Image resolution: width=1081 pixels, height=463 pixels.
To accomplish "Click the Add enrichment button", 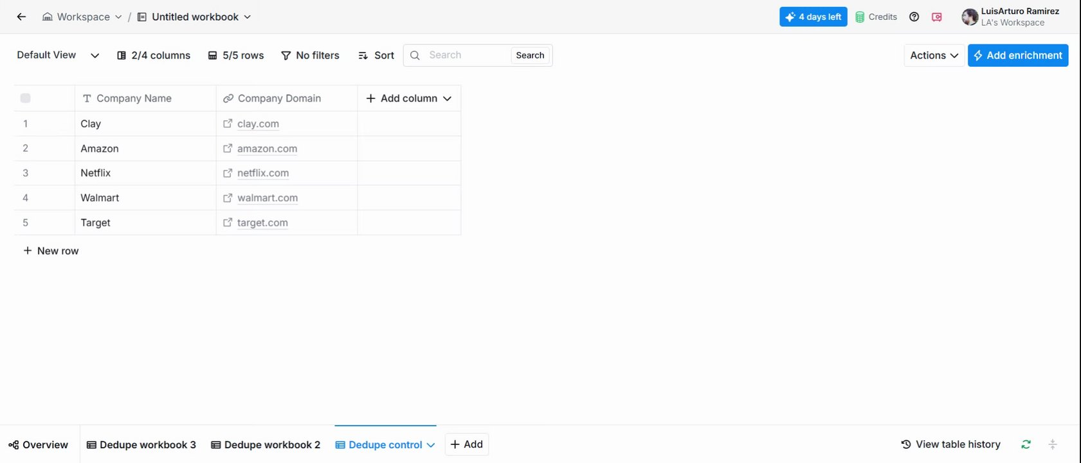I will tap(1017, 55).
